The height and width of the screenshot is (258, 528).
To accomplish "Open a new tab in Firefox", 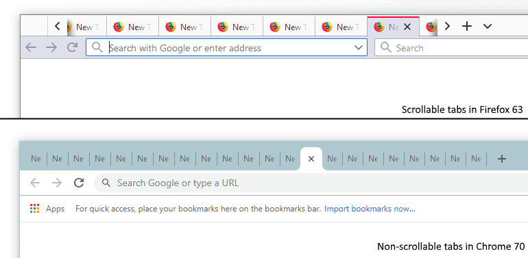I will pyautogui.click(x=467, y=26).
